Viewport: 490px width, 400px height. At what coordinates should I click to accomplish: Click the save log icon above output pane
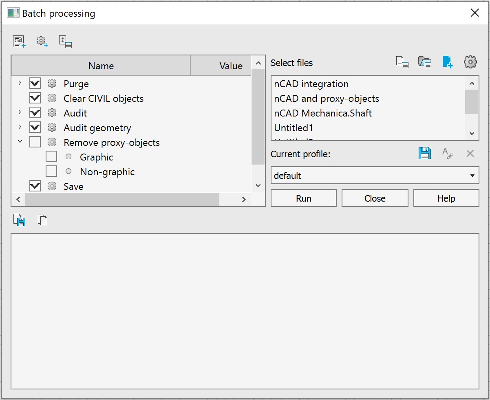(x=19, y=220)
